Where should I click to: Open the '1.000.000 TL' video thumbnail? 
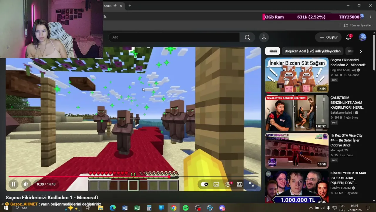point(297,187)
